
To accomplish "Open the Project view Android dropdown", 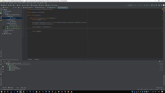I will click(6, 7).
